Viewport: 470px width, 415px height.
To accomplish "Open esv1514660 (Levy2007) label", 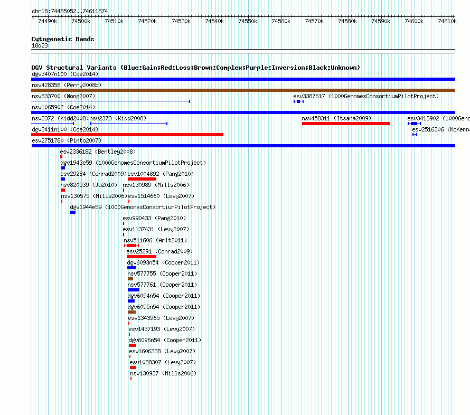I will point(161,196).
